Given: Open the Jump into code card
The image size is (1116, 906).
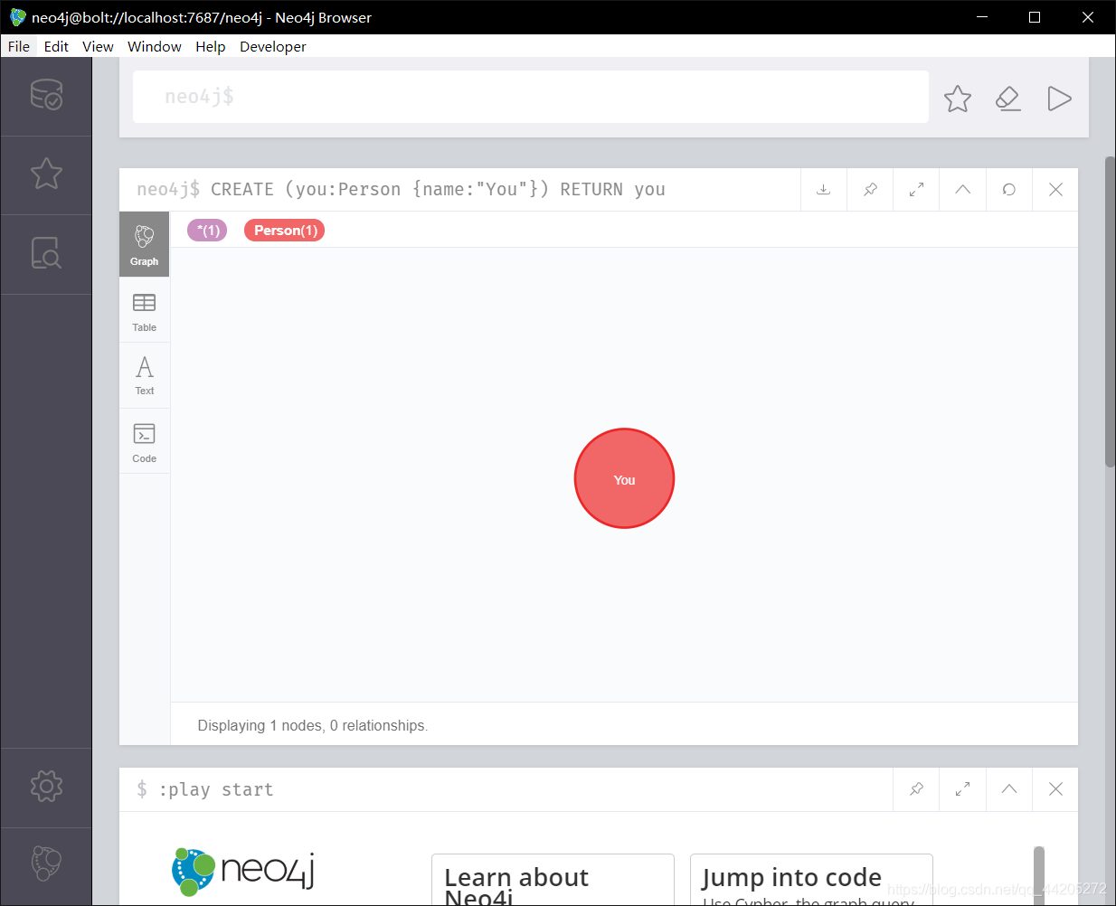Looking at the screenshot, I should (x=811, y=880).
